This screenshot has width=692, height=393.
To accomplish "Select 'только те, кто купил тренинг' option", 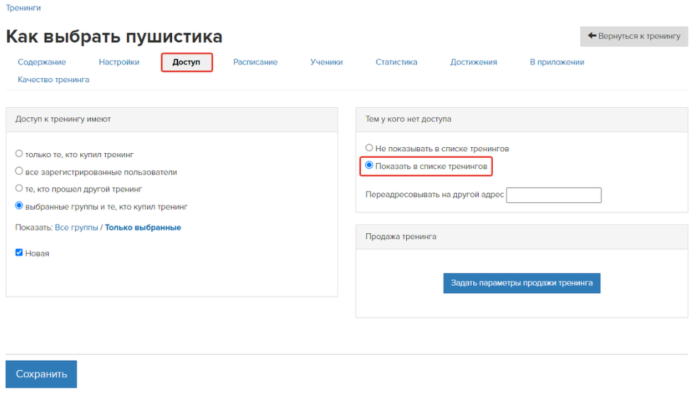I will pyautogui.click(x=19, y=154).
